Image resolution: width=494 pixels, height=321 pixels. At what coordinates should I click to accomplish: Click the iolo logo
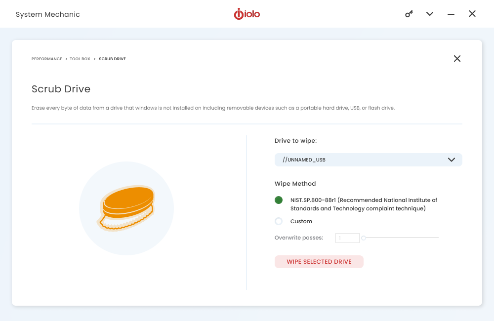pyautogui.click(x=247, y=14)
